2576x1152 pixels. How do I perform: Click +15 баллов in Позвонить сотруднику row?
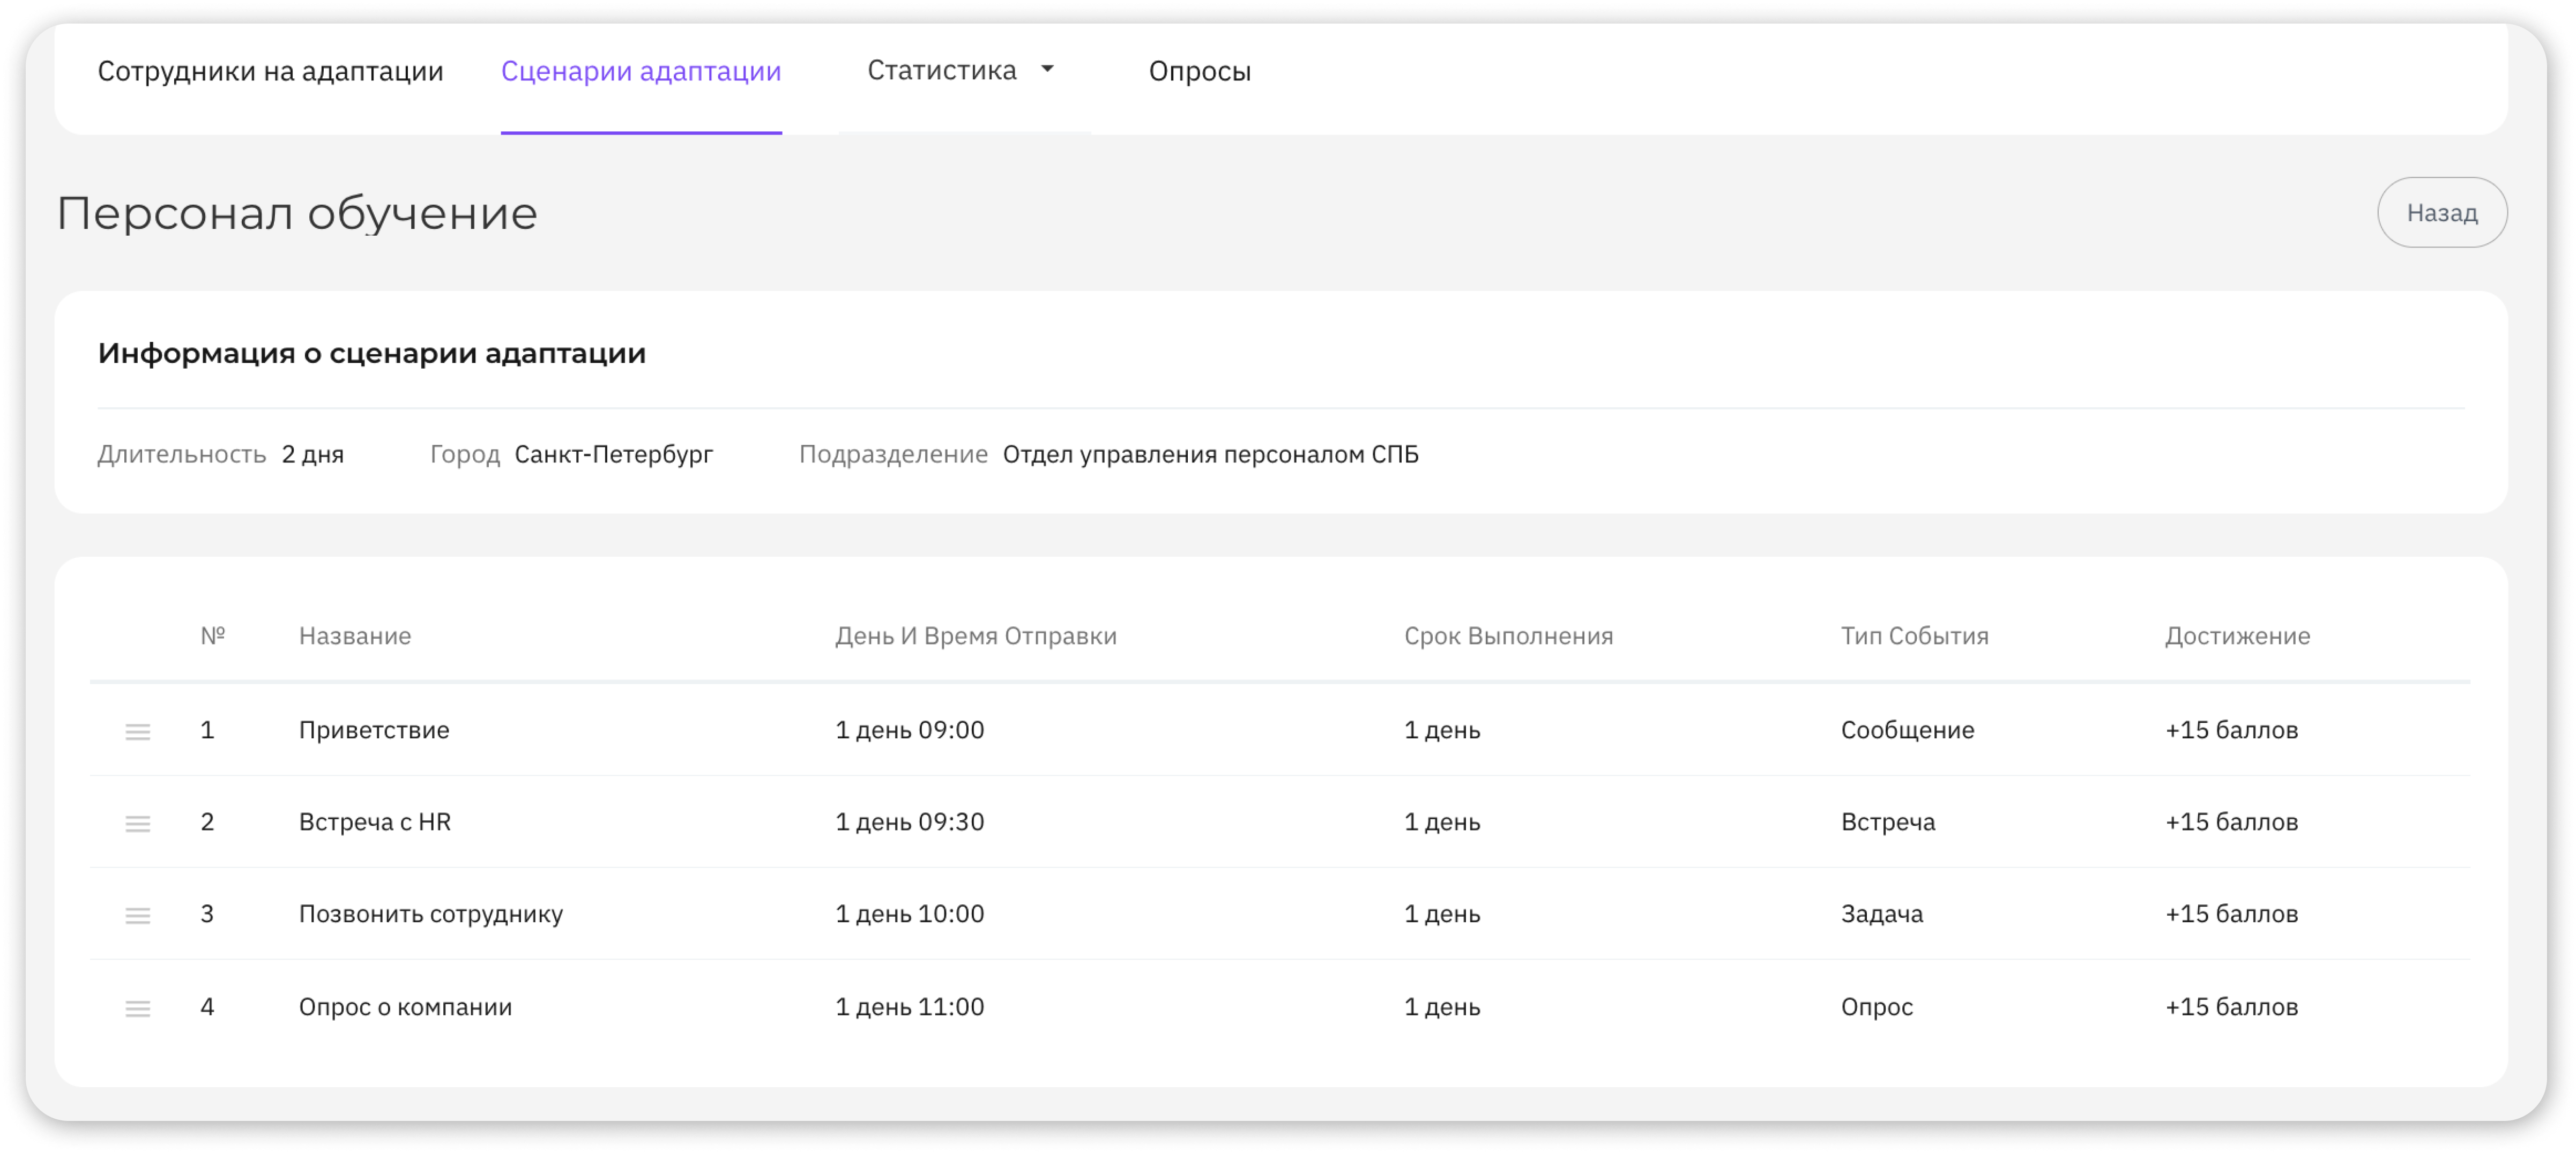point(2231,914)
